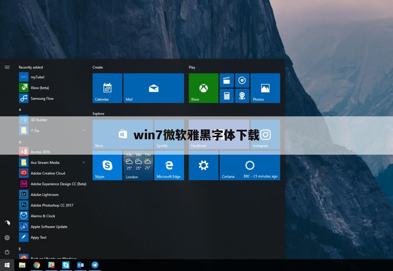
Task: Jump using the A letter header
Action: coord(20,142)
